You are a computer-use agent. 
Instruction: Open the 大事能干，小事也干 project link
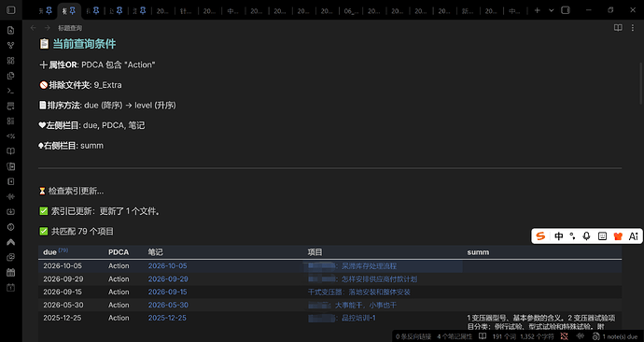[x=366, y=306]
